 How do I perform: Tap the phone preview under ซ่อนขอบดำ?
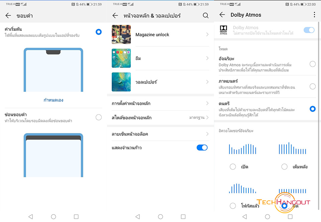click(53, 155)
